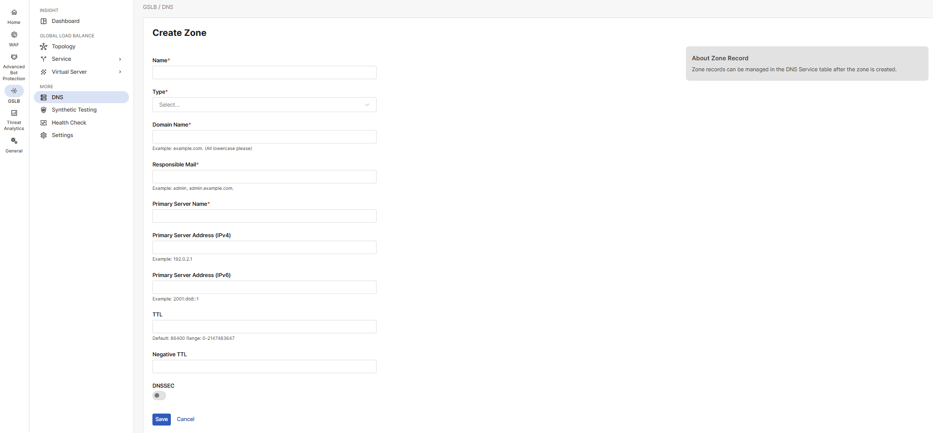Open the General settings gears icon
Viewport: 933px width, 433px height.
(14, 141)
